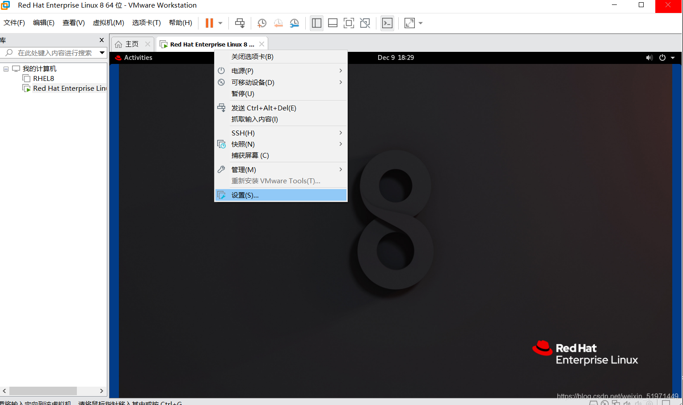Open the RHEL system status menu
This screenshot has height=405, width=683.
click(661, 58)
